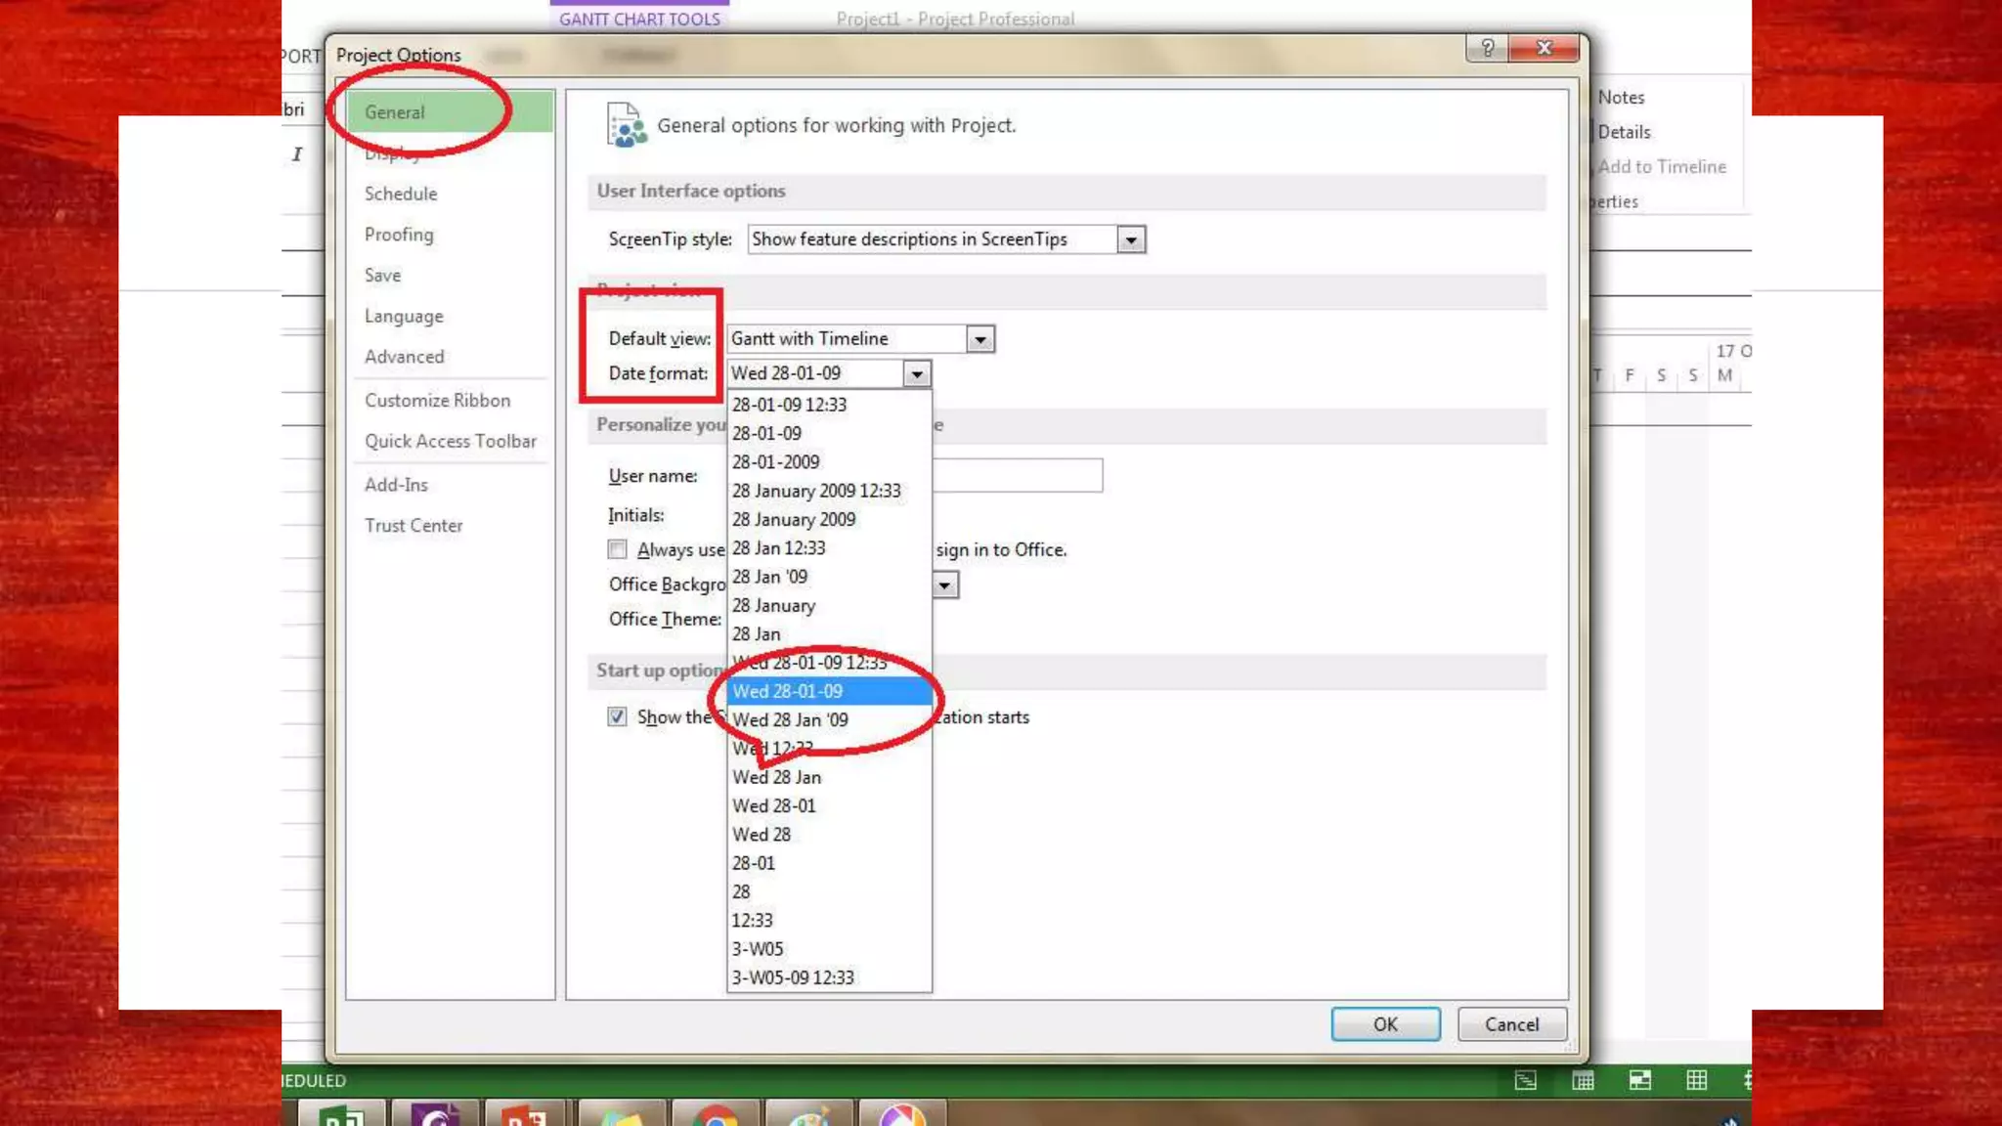Collapse the Date format dropdown arrow
Screen dimensions: 2002x1126
[916, 373]
